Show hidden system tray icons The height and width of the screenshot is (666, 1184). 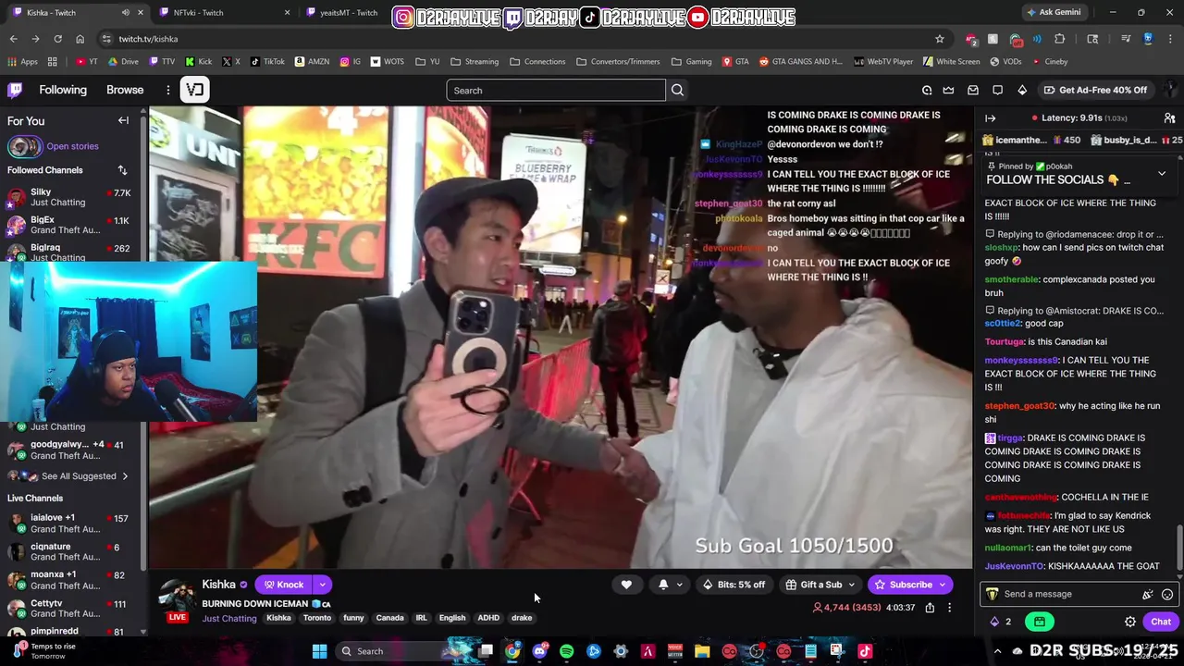(997, 651)
